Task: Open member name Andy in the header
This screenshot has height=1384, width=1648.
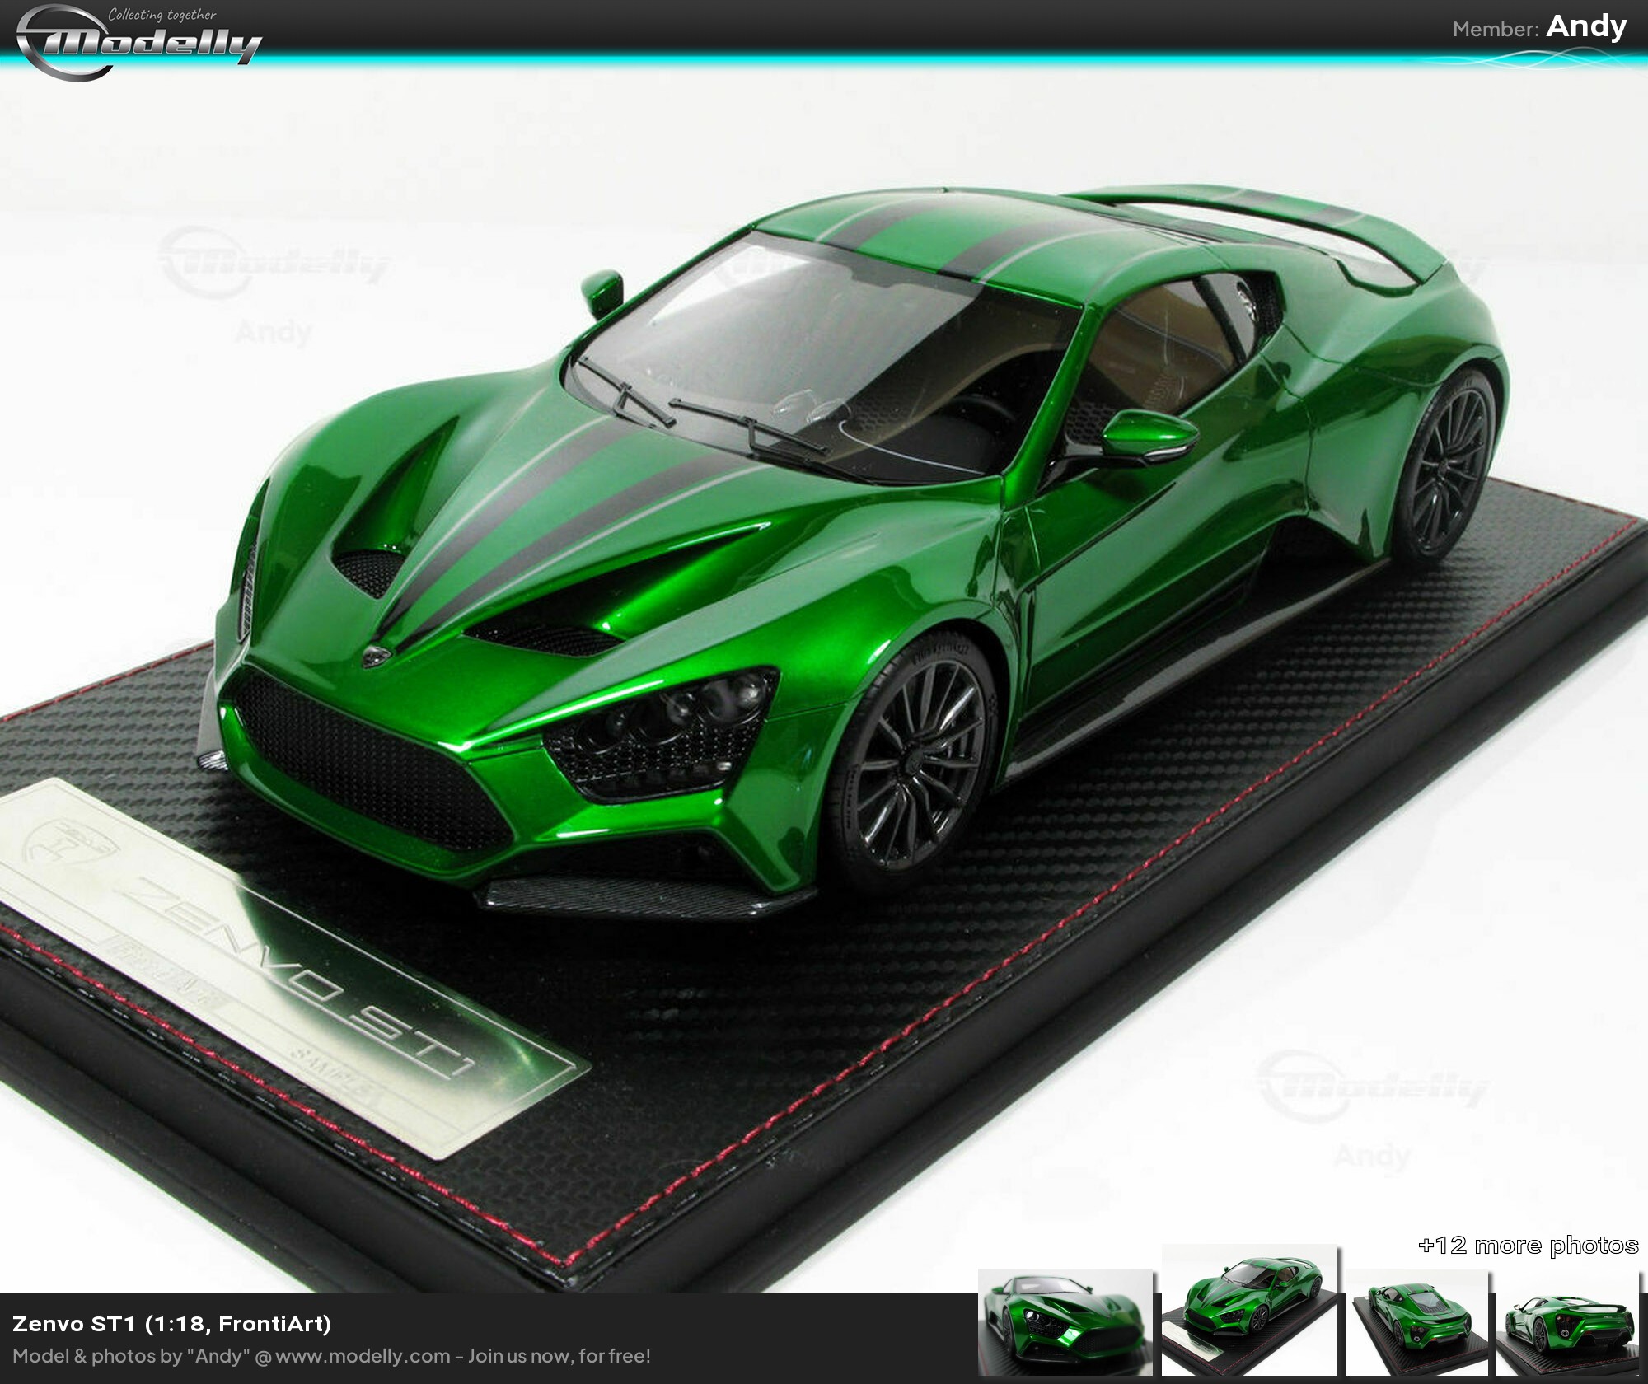Action: pyautogui.click(x=1586, y=26)
